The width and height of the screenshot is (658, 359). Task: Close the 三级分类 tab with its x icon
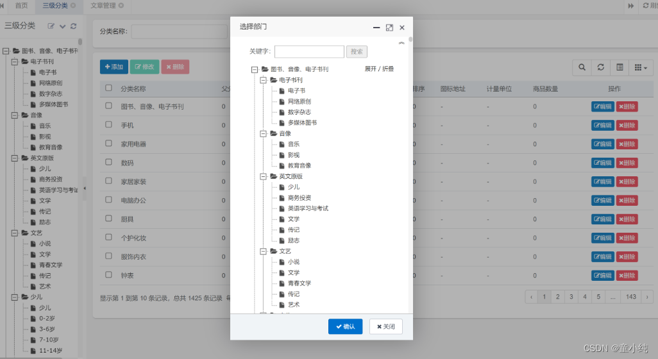click(73, 6)
